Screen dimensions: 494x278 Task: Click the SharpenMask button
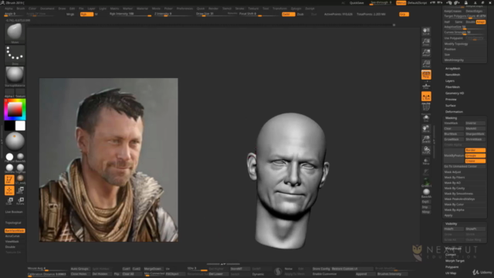pyautogui.click(x=475, y=134)
